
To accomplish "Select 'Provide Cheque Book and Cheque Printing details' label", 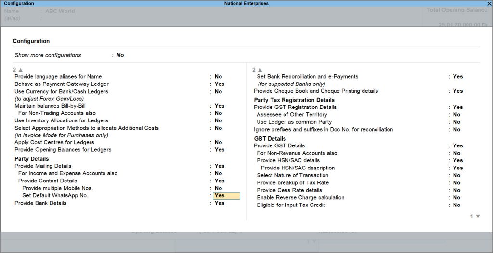I will pyautogui.click(x=316, y=91).
